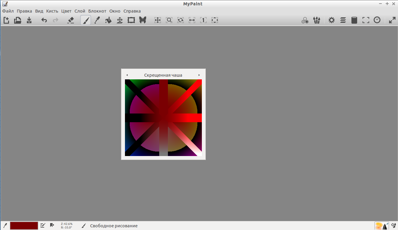Click the save file button

(x=29, y=20)
